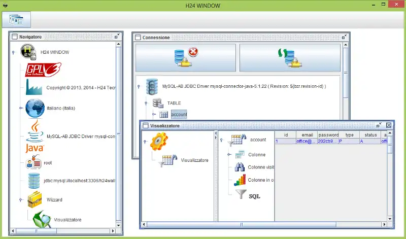Sort by the email column header
The image size is (406, 239).
(x=307, y=134)
